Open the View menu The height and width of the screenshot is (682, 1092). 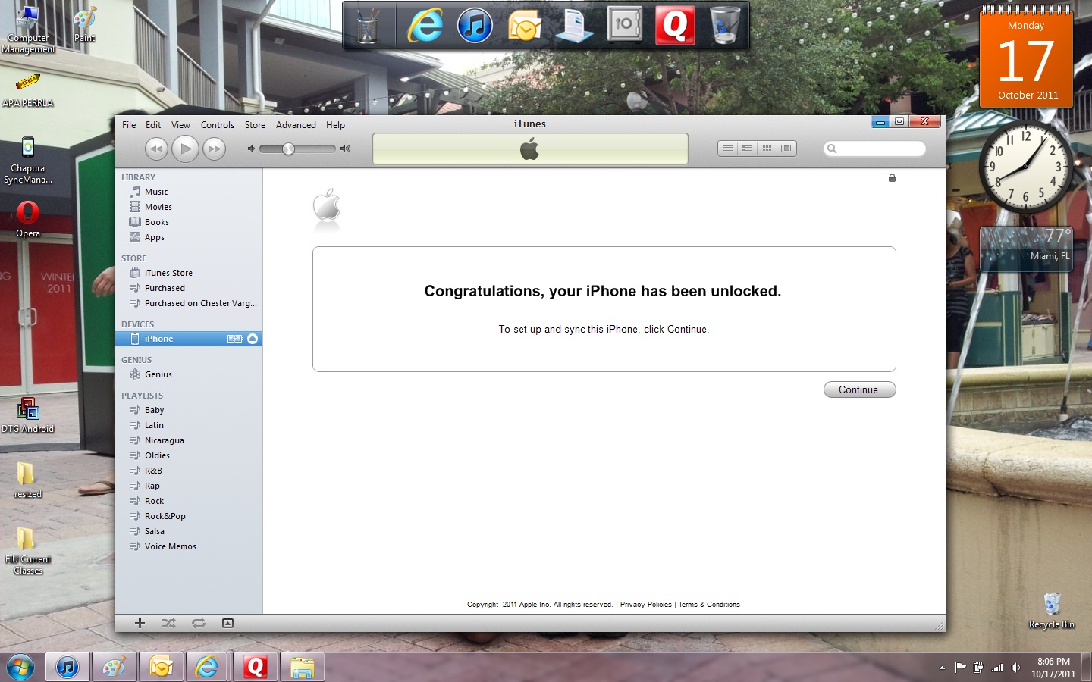180,125
